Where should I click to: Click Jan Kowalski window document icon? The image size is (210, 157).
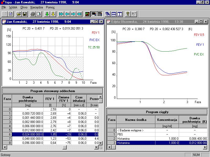pyautogui.click(x=4, y=22)
